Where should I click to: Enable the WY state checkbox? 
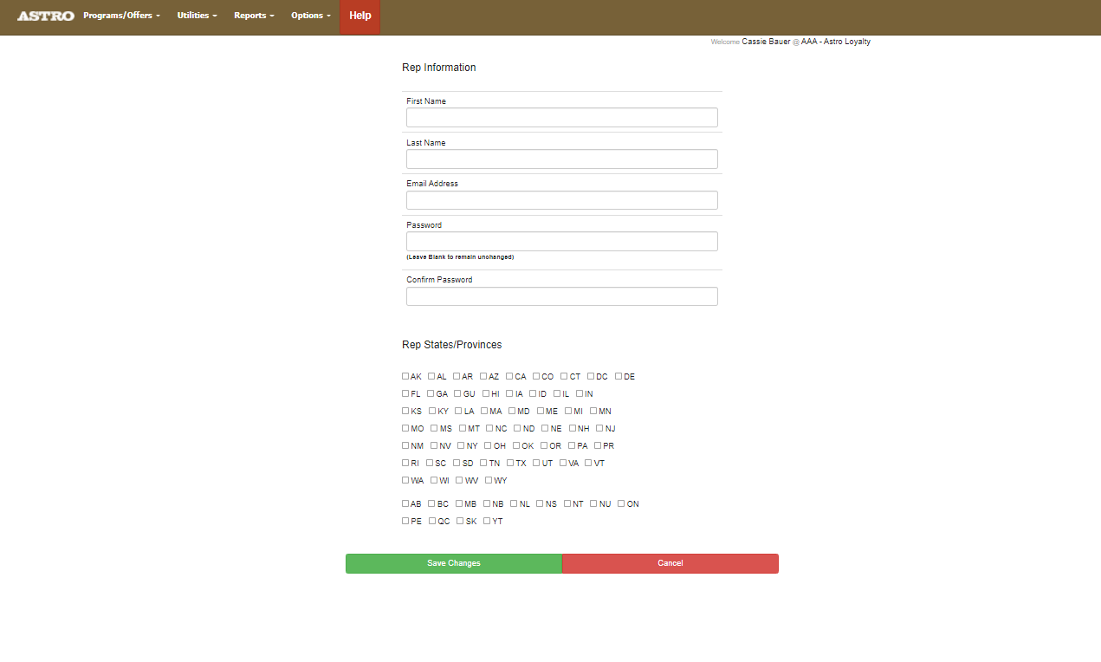(x=489, y=480)
